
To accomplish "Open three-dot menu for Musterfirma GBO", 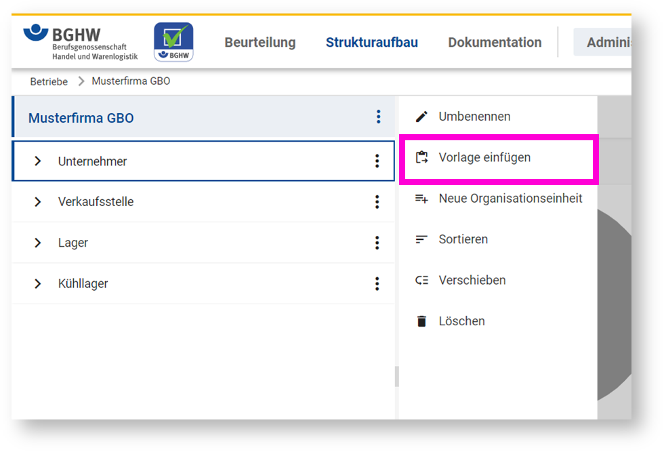I will [x=378, y=117].
